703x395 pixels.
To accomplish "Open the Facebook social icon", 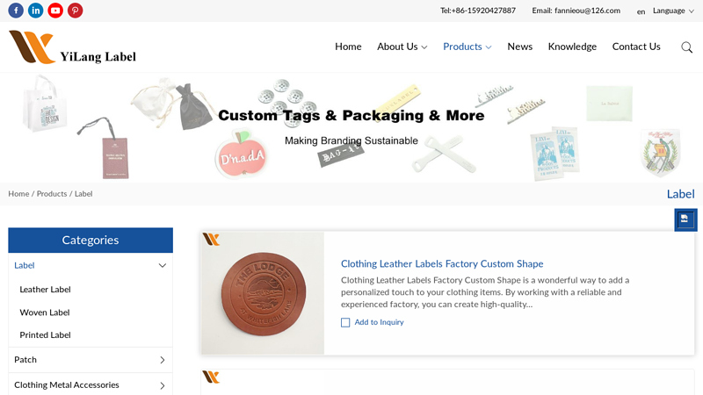I will click(16, 11).
